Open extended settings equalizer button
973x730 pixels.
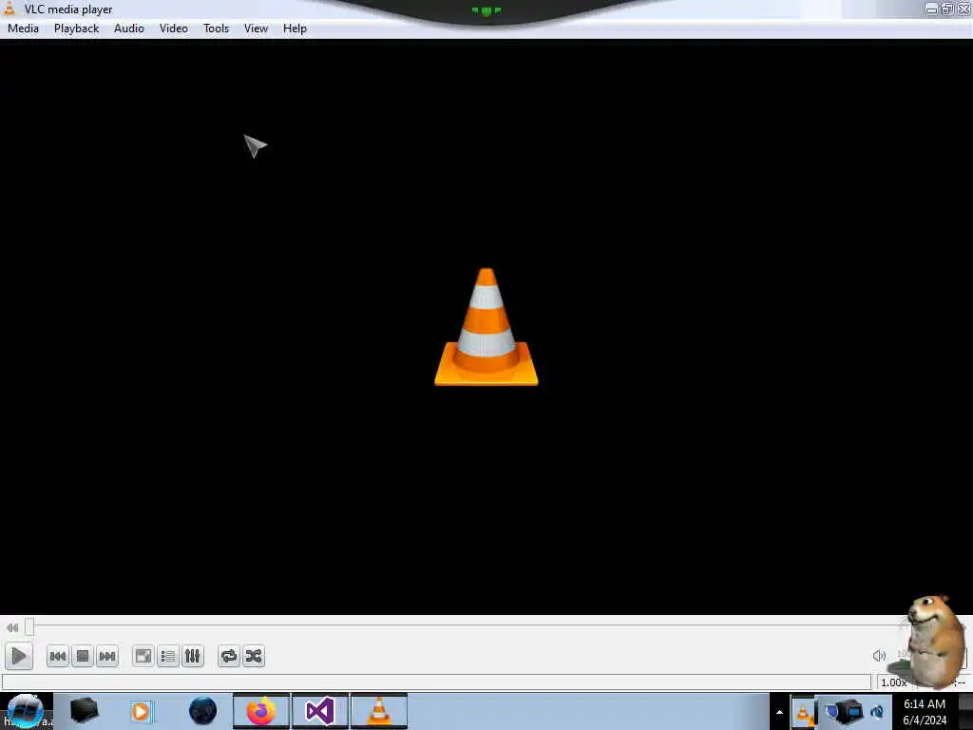(192, 656)
